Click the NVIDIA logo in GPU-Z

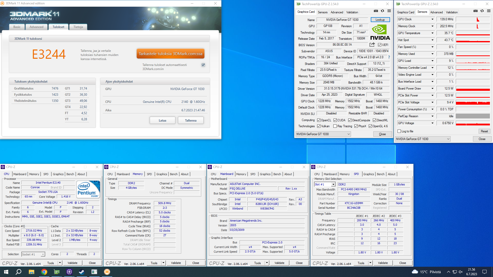point(380,33)
